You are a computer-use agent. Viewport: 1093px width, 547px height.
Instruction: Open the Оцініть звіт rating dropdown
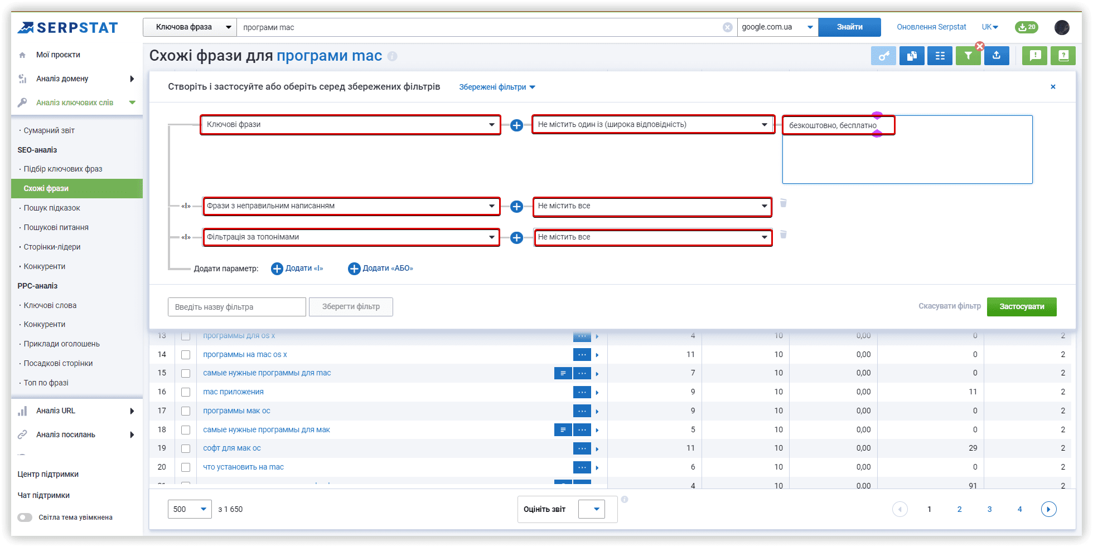click(x=592, y=509)
